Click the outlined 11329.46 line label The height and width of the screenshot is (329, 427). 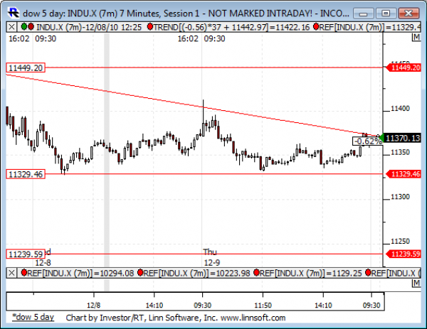pos(26,174)
